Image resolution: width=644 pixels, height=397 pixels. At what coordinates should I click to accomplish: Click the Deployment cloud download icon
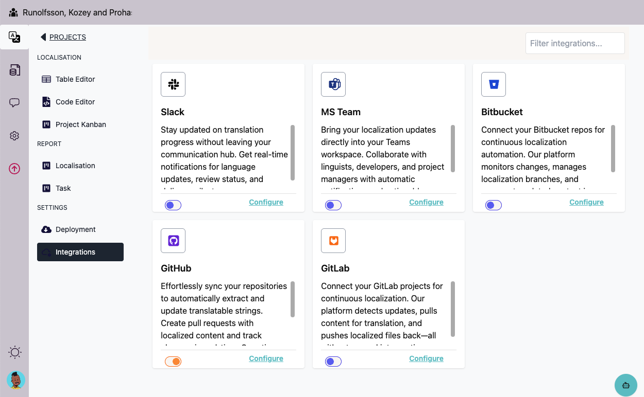46,229
